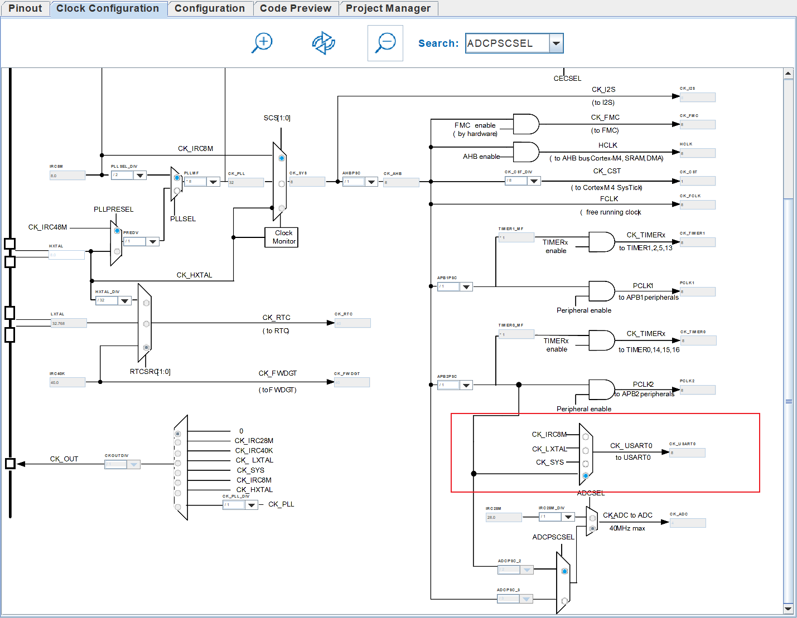This screenshot has width=797, height=618.
Task: Open the APB2PSC prescaler dropdown
Action: point(466,385)
